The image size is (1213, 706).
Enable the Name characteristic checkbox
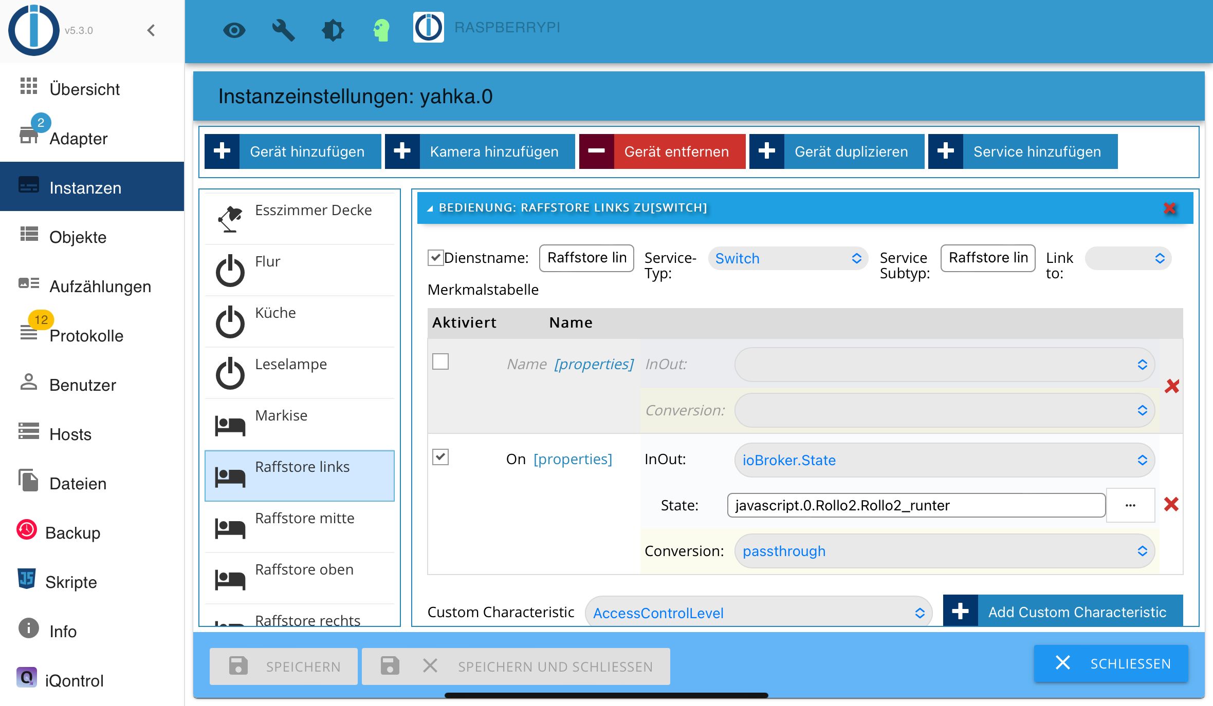tap(440, 361)
